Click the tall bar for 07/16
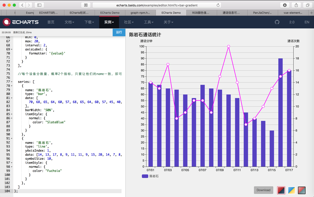Image resolution: width=314 pixels, height=197 pixels. [280, 112]
